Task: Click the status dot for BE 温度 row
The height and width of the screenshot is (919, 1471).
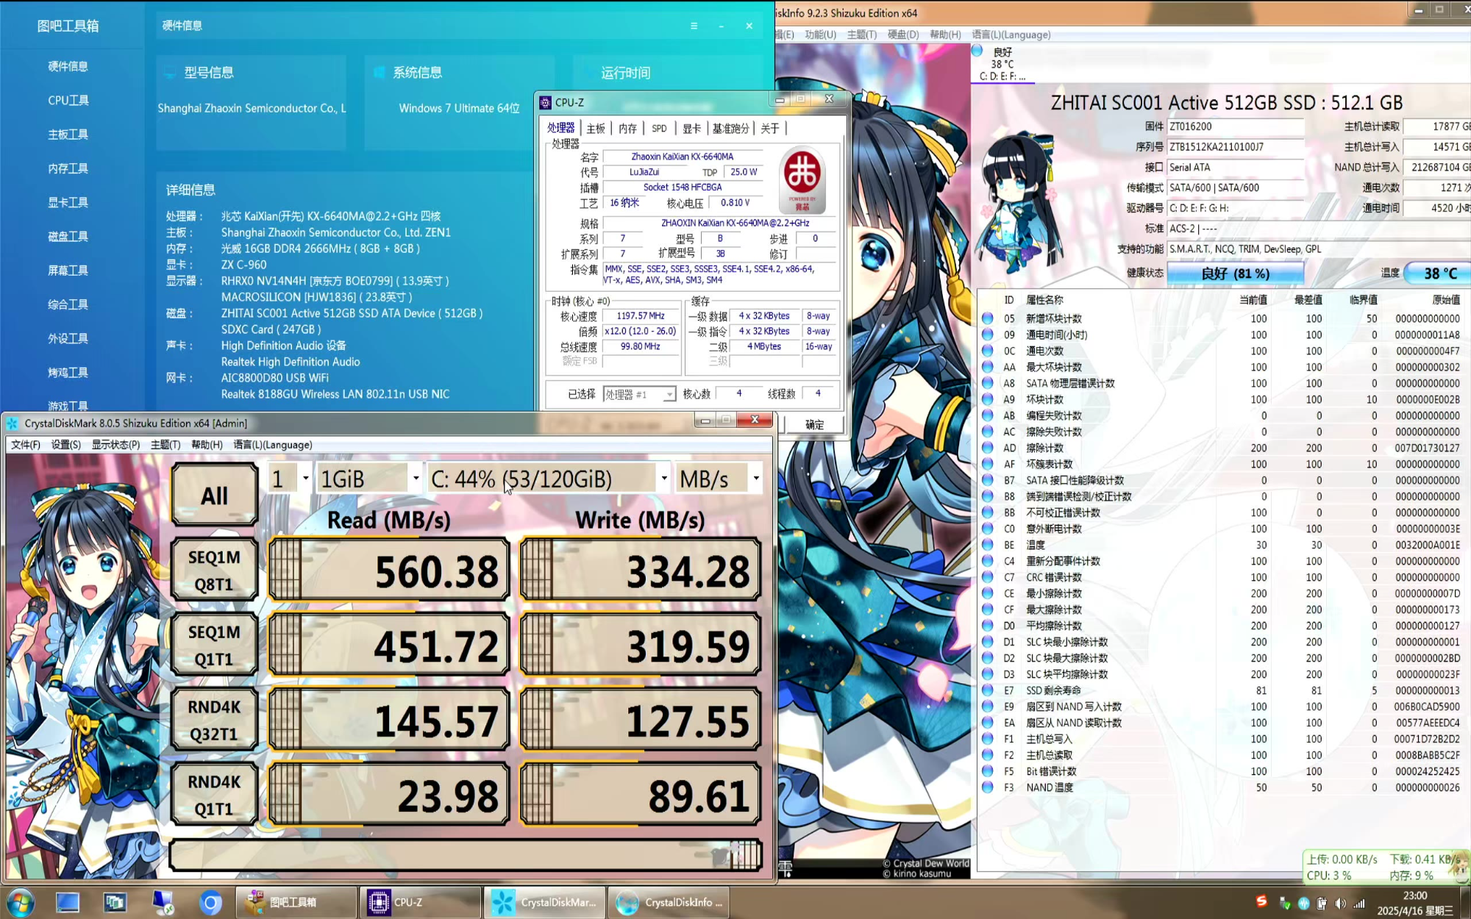Action: point(988,545)
